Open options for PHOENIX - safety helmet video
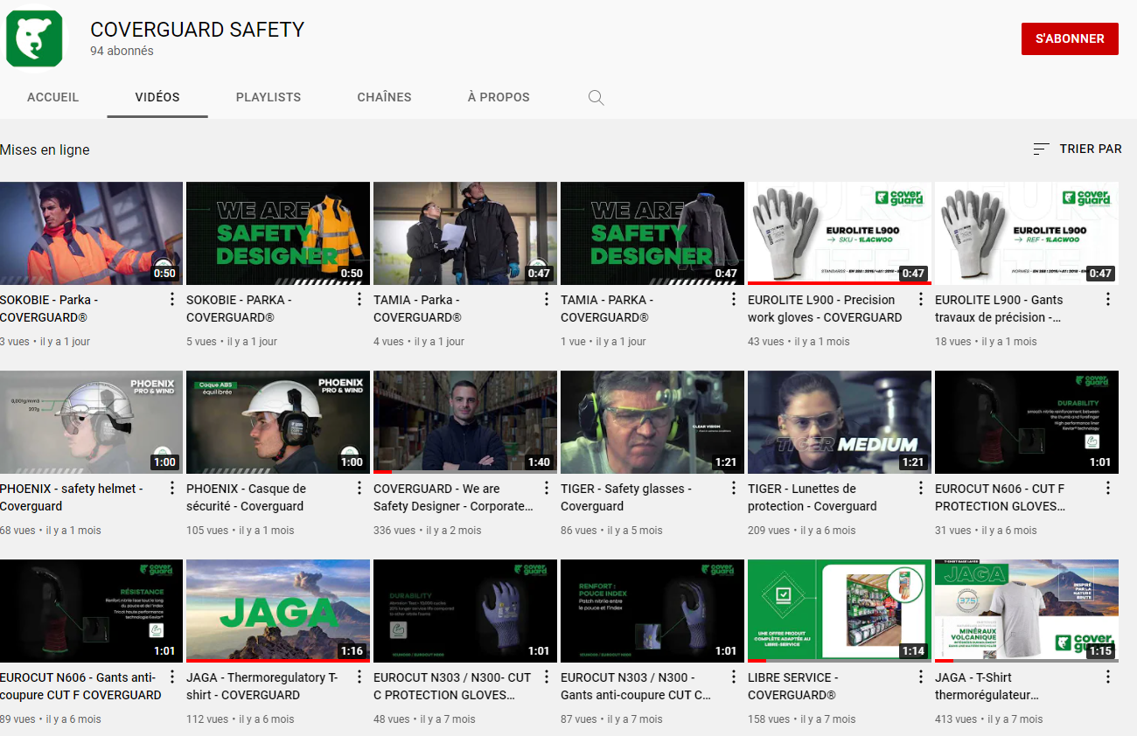This screenshot has height=736, width=1137. pyautogui.click(x=172, y=489)
